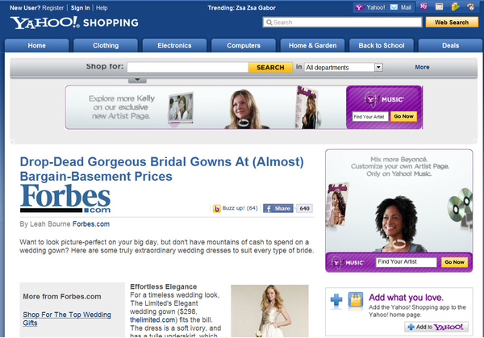484x338 pixels.
Task: Open the sports balls icon in top bar
Action: click(x=471, y=6)
